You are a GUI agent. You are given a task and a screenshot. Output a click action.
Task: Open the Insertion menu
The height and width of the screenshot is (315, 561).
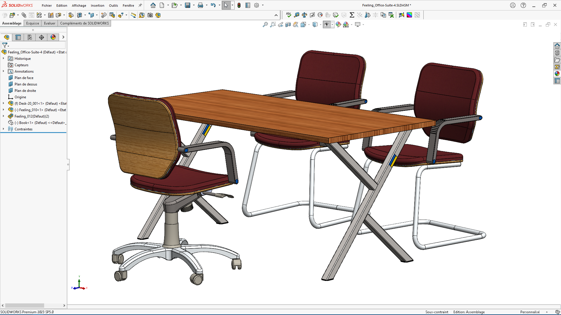[x=97, y=6]
